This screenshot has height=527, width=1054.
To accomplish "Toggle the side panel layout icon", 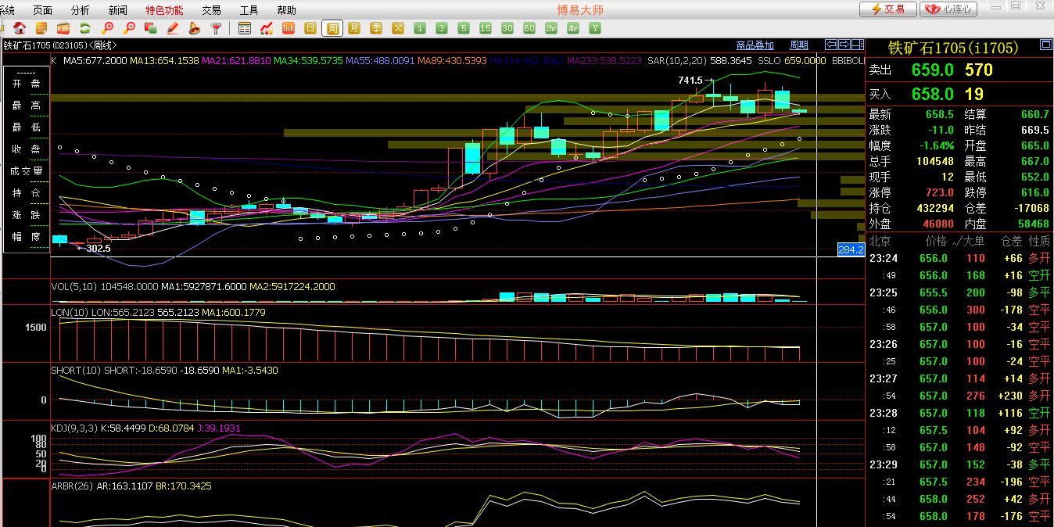I will tap(857, 45).
